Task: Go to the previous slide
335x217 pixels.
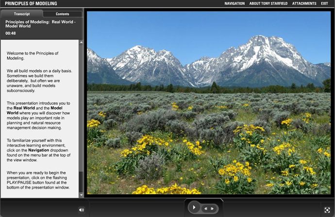Action: coord(205,208)
